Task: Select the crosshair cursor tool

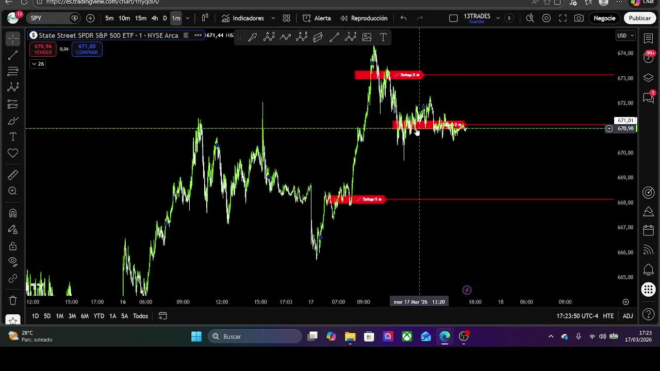Action: click(x=13, y=39)
